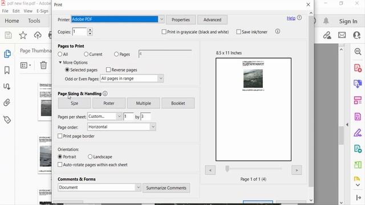Collapse the right tools pane arrow
The image size is (365, 205).
click(x=347, y=125)
